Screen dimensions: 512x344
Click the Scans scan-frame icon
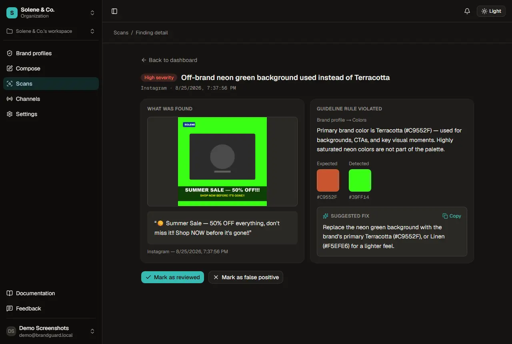[x=10, y=84]
